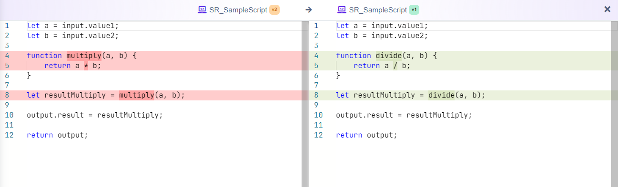Open the right SR_SampleScript title
618x187 pixels.
[378, 10]
